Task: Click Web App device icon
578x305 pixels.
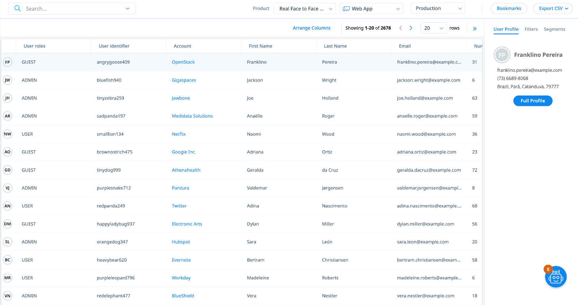Action: [x=346, y=9]
